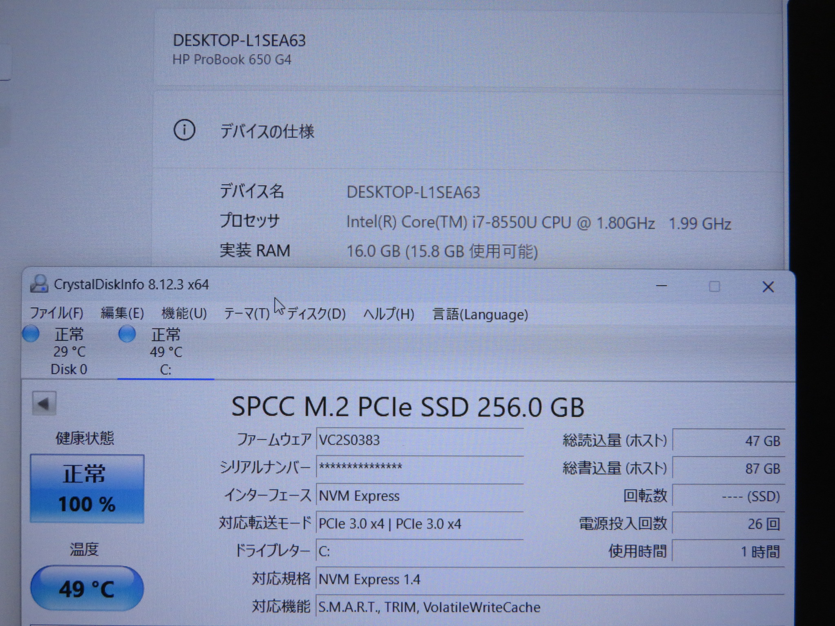This screenshot has height=626, width=835.
Task: Click the 電源投入回数 label
Action: 623,523
